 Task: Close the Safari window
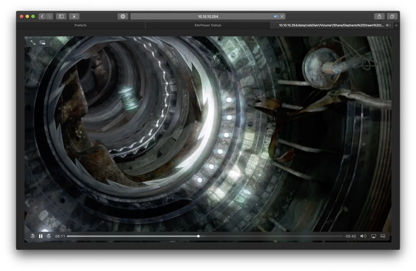[x=22, y=16]
